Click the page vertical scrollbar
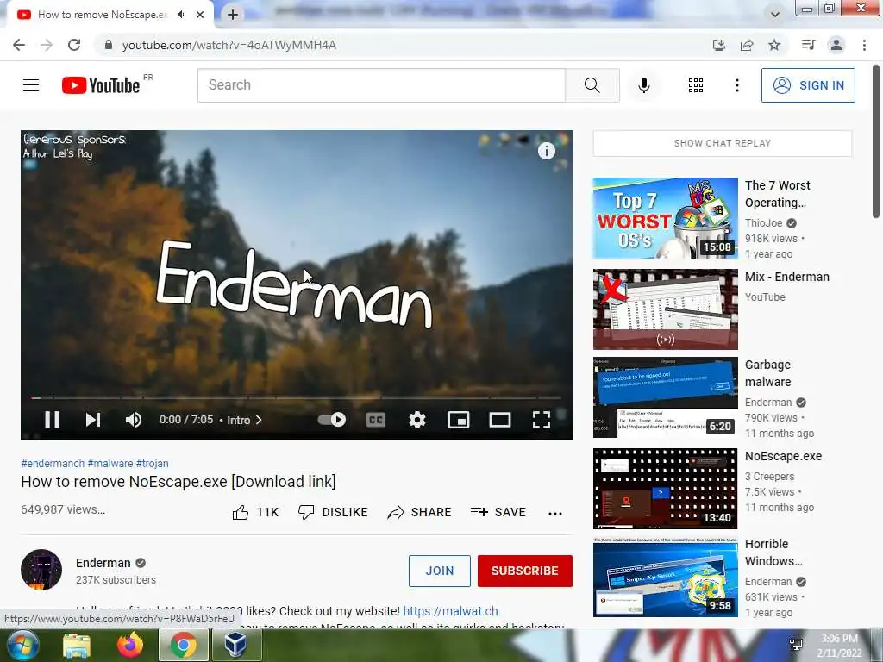Screen dimensions: 883x662 point(876,142)
